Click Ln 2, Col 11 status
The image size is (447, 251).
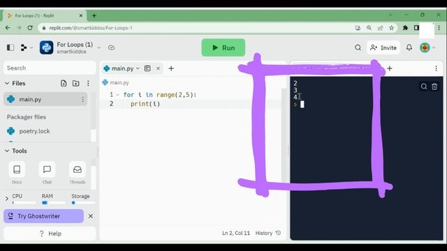(x=236, y=233)
